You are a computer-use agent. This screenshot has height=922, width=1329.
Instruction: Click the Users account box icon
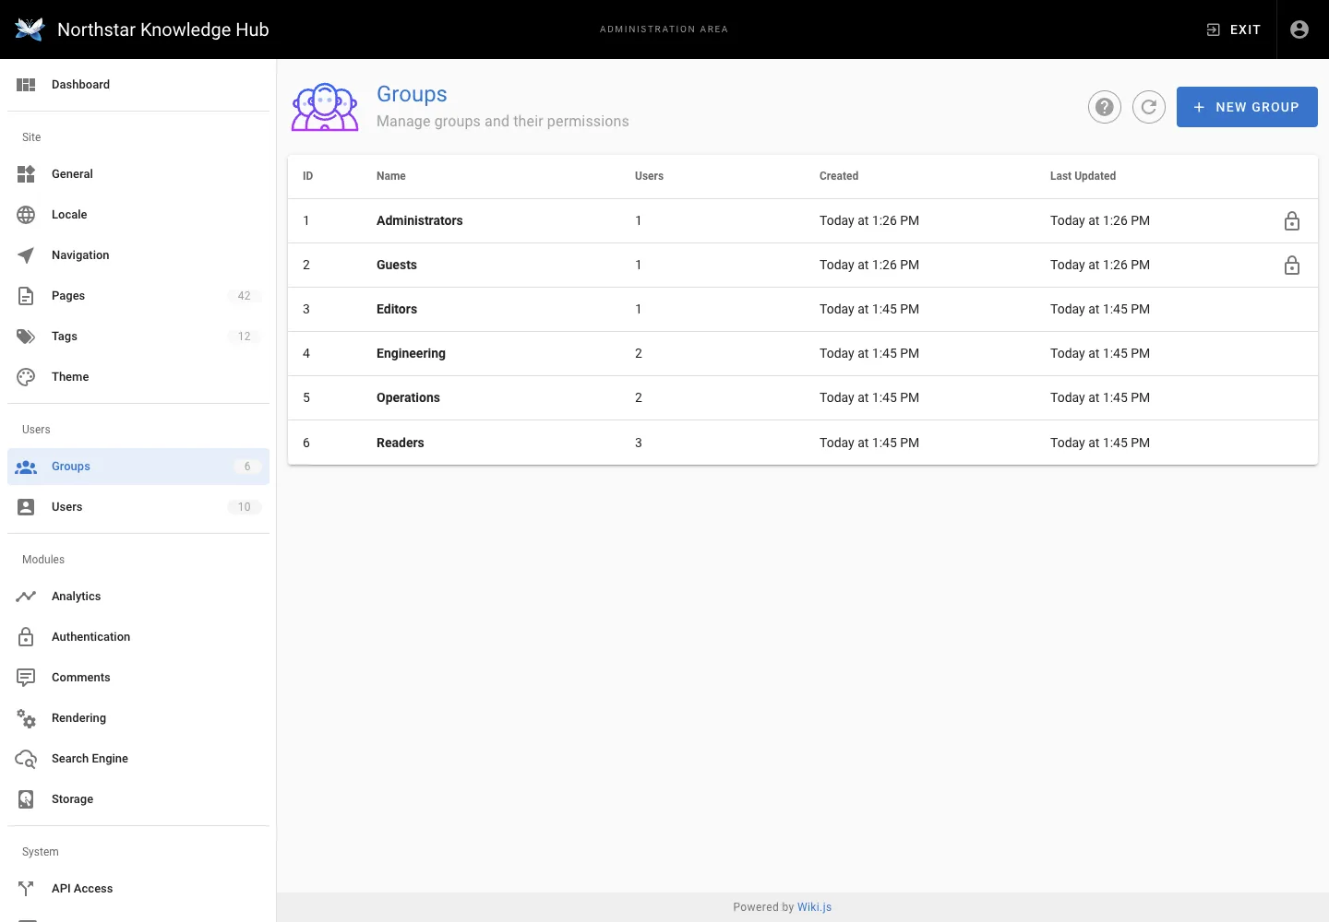coord(26,507)
